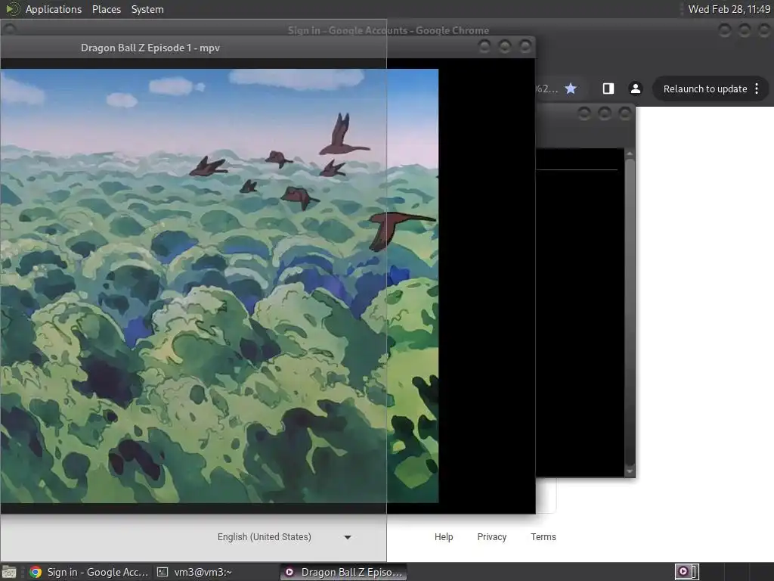Expand the English (United States) language dropdown
This screenshot has width=774, height=581.
tap(284, 537)
